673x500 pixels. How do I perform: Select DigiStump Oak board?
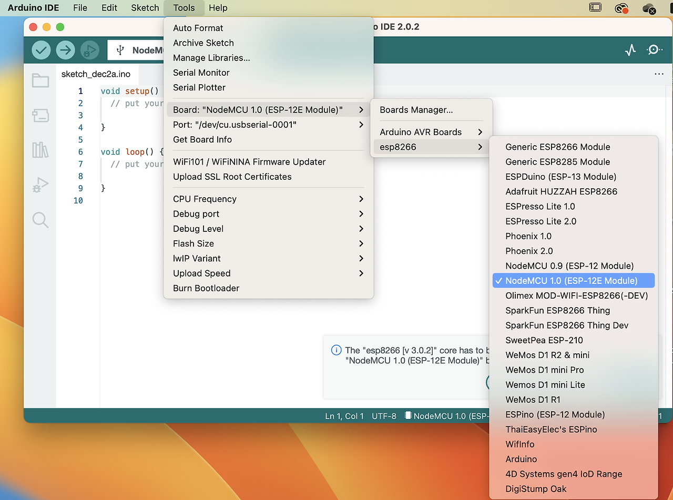tap(574, 489)
